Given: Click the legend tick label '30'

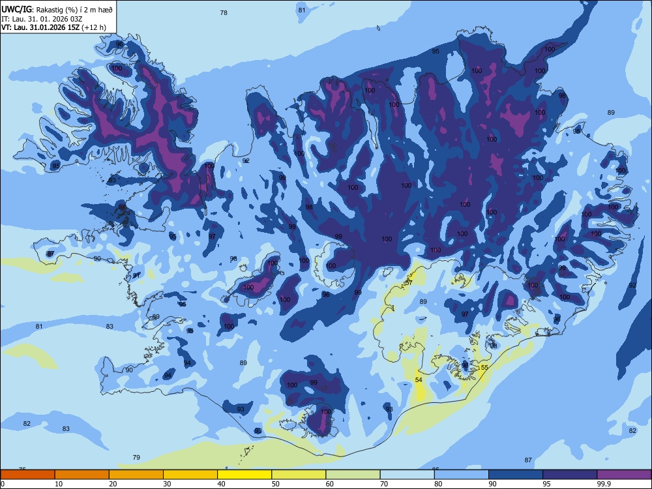Looking at the screenshot, I should click(x=167, y=484).
